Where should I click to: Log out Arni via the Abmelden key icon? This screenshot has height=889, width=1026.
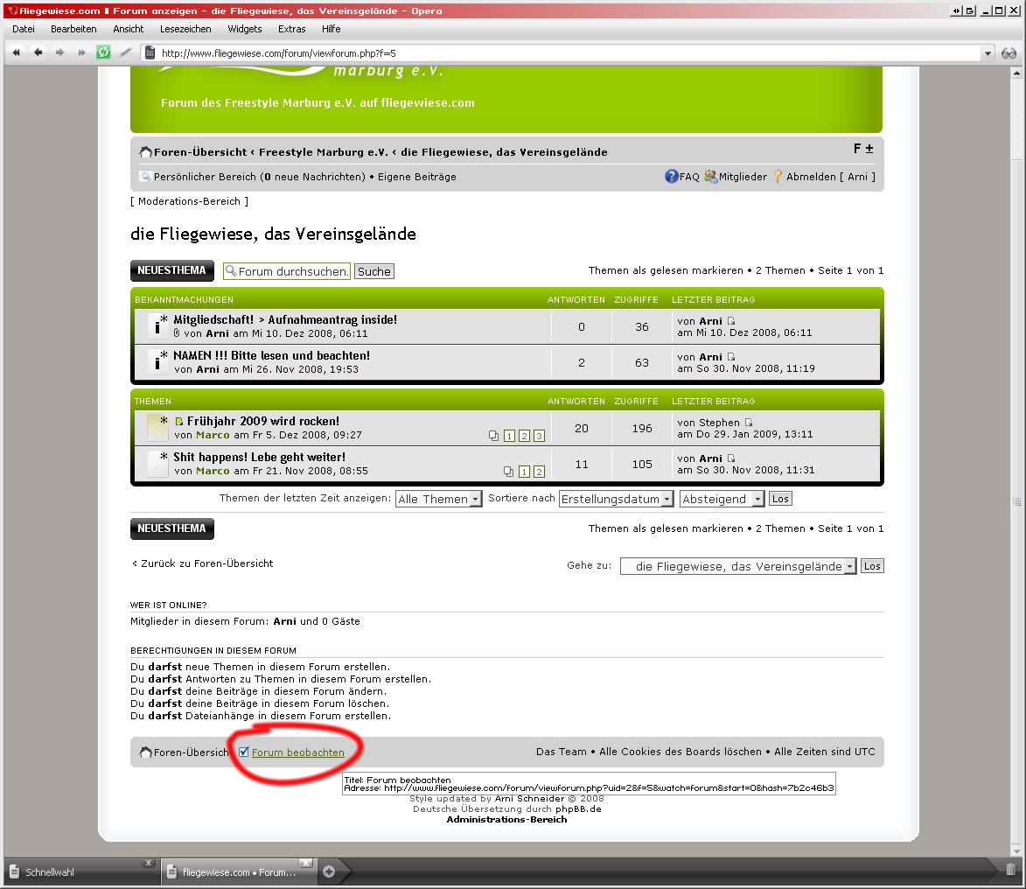tap(778, 176)
